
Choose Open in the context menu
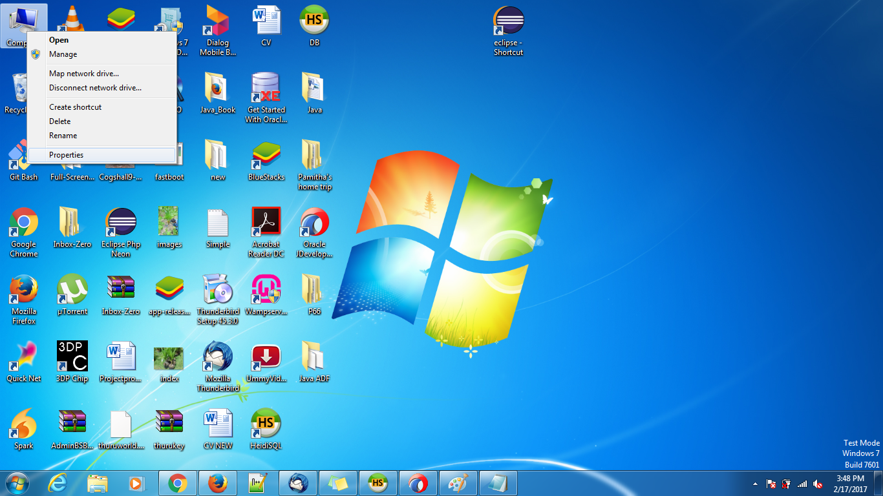102,40
